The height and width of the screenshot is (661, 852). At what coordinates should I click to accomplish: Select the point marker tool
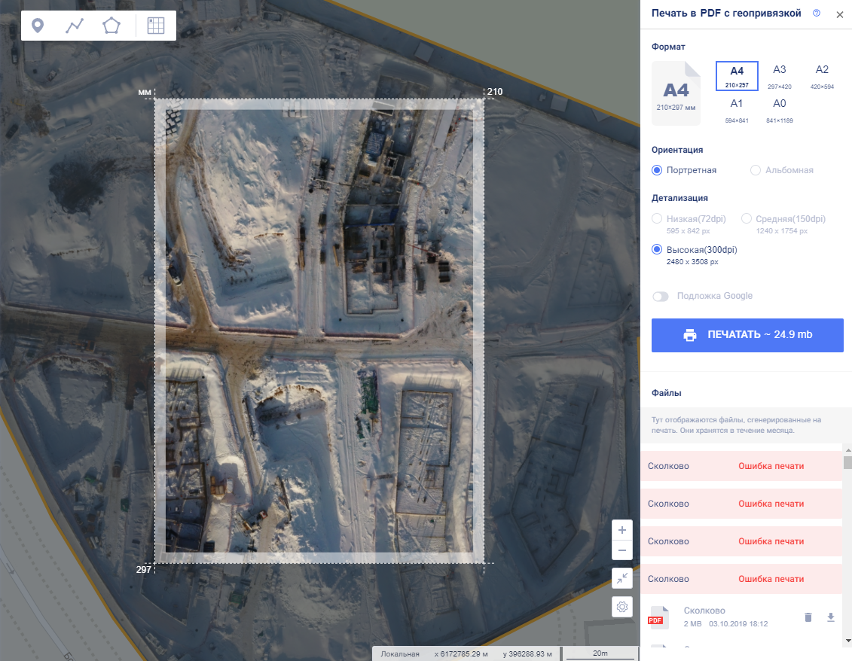37,26
